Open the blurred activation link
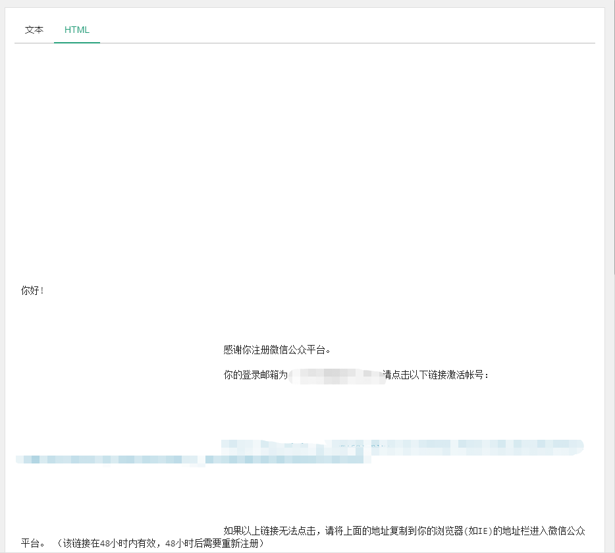 coord(300,452)
